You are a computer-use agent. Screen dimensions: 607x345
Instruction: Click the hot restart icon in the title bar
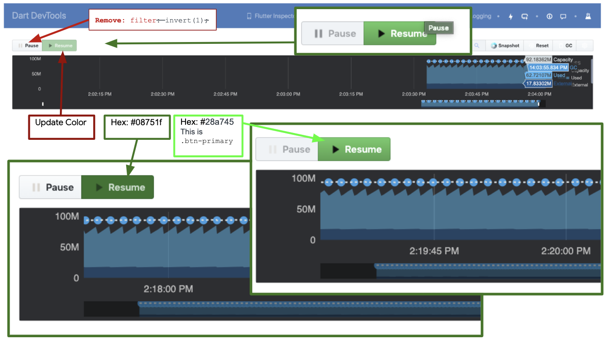(524, 16)
